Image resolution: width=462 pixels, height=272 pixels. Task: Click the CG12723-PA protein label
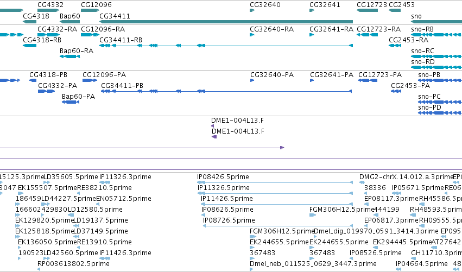click(x=380, y=75)
